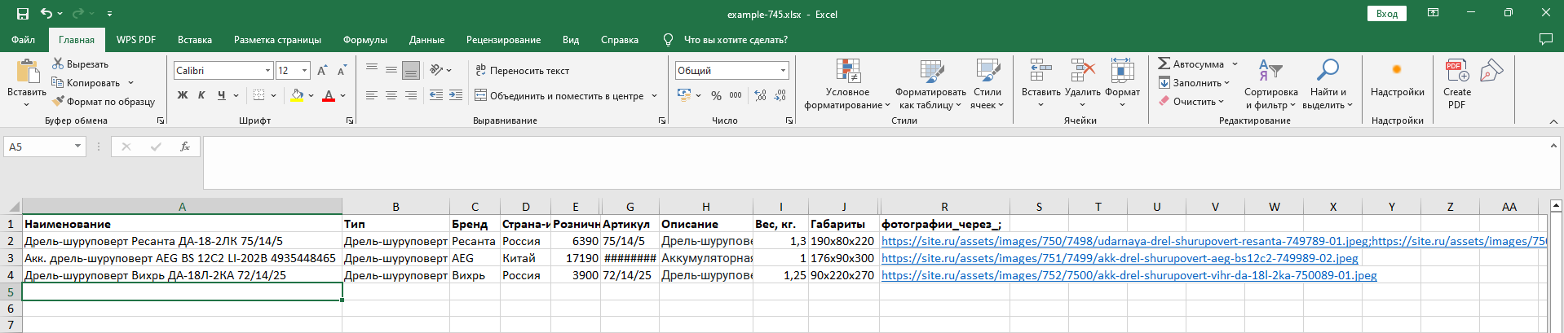The image size is (1564, 333).
Task: Open Очистить clear dropdown
Action: tap(1191, 101)
